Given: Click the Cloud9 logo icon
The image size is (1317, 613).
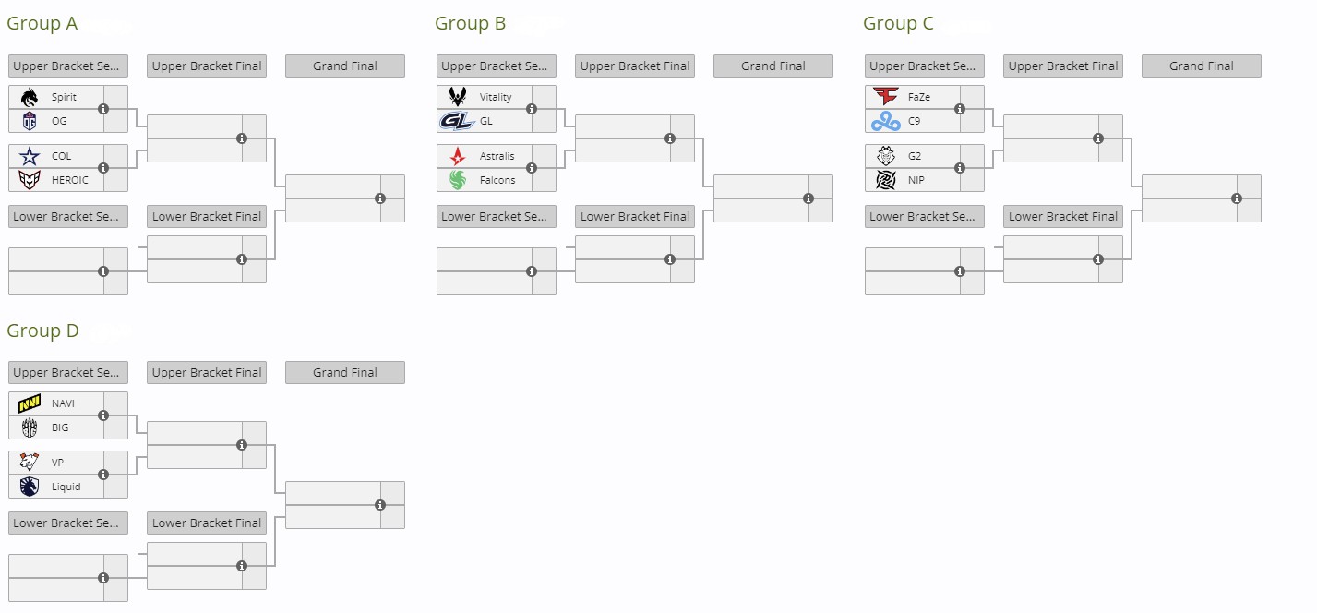Looking at the screenshot, I should 886,121.
